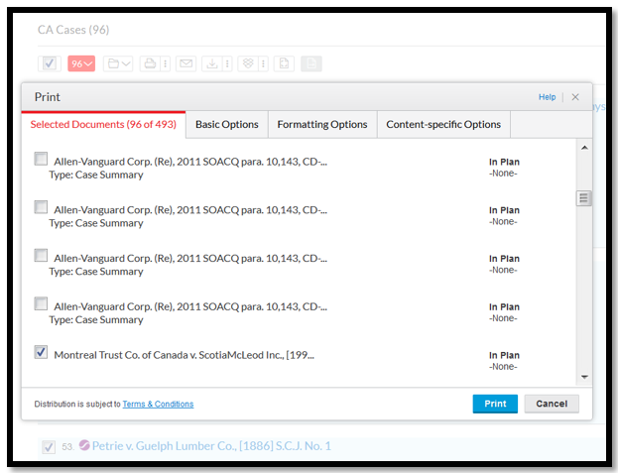The width and height of the screenshot is (618, 473).
Task: Click the document list scroll-down arrow
Action: coord(584,377)
